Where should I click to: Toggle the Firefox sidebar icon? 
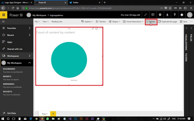click(x=185, y=8)
